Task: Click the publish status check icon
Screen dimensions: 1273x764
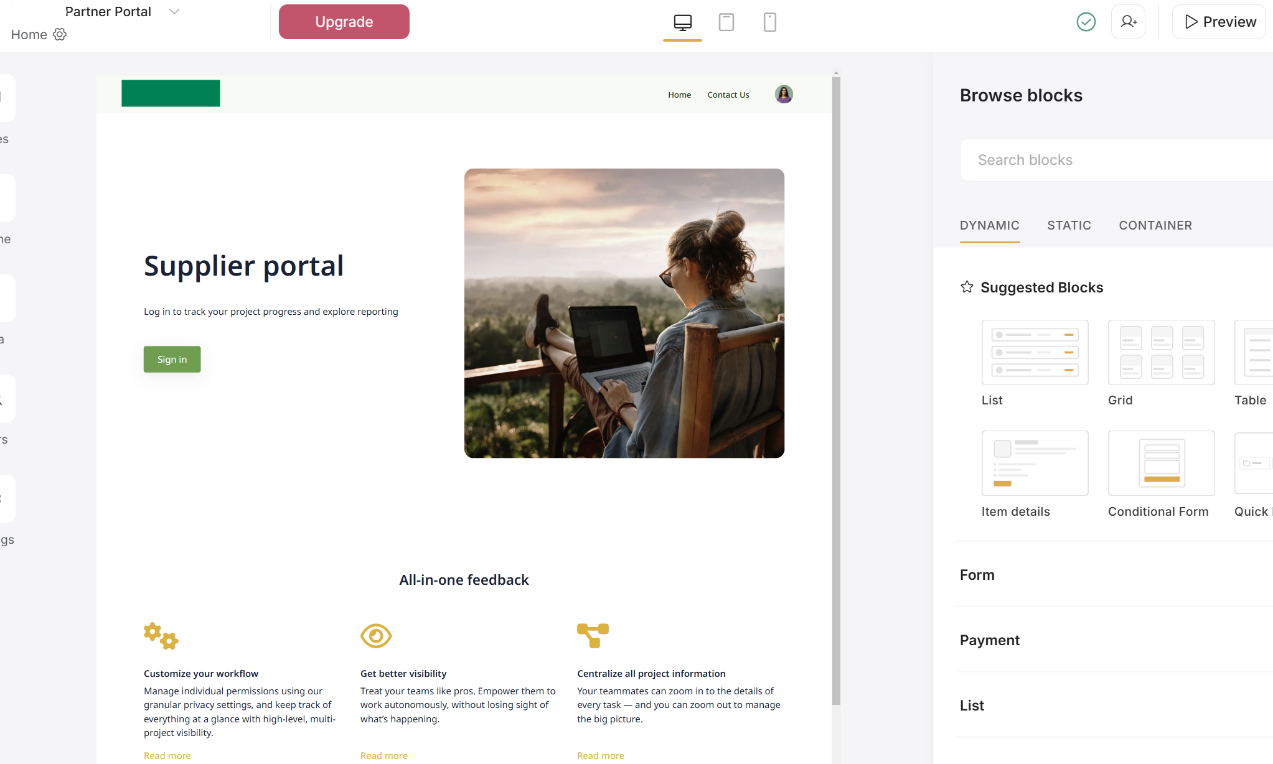Action: (1086, 21)
